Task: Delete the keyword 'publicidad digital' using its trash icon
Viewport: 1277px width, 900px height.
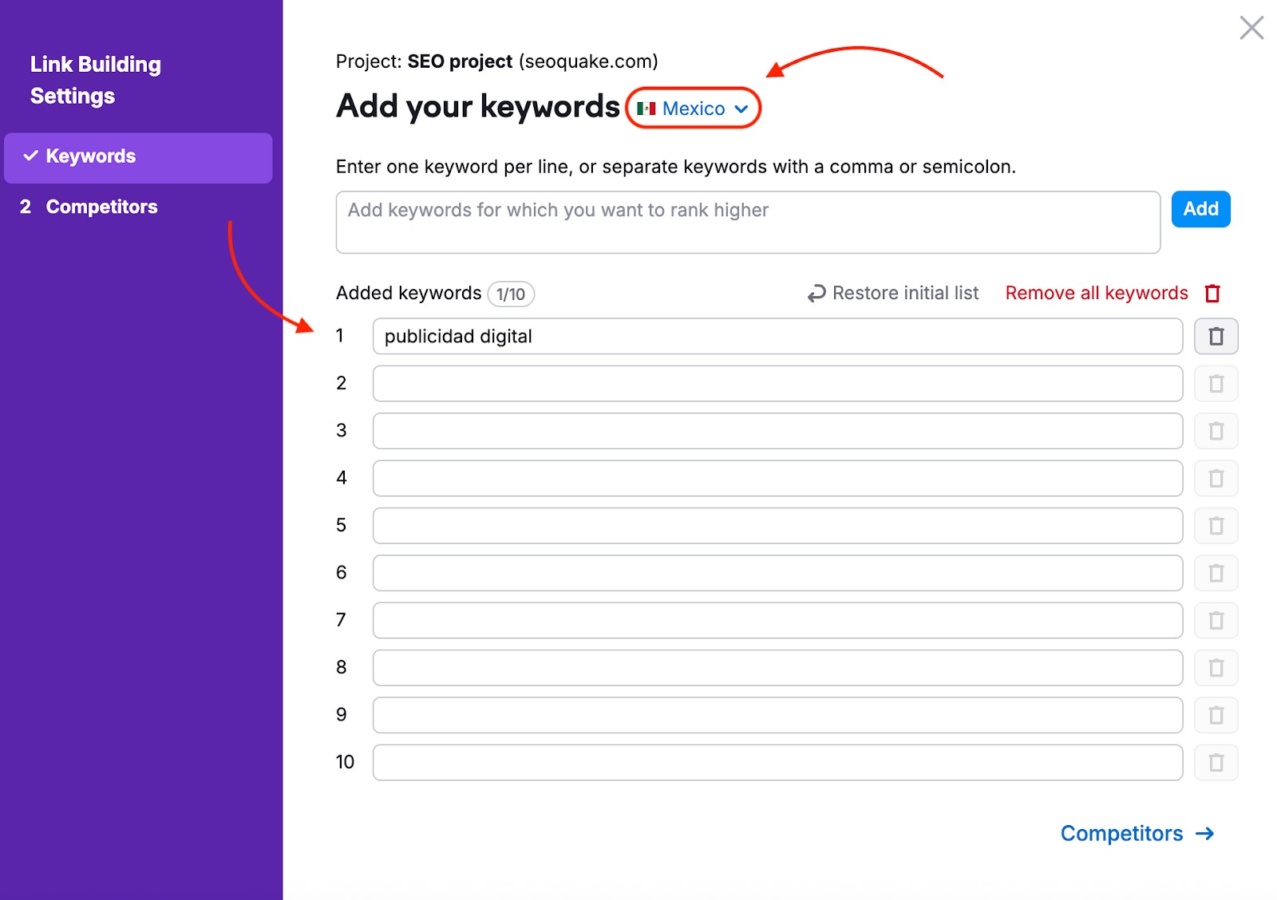Action: click(x=1216, y=336)
